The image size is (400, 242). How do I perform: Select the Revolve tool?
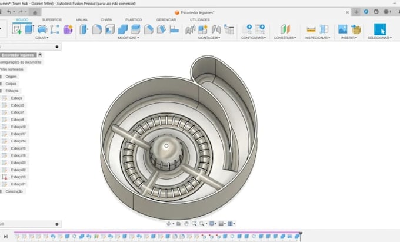tap(42, 29)
